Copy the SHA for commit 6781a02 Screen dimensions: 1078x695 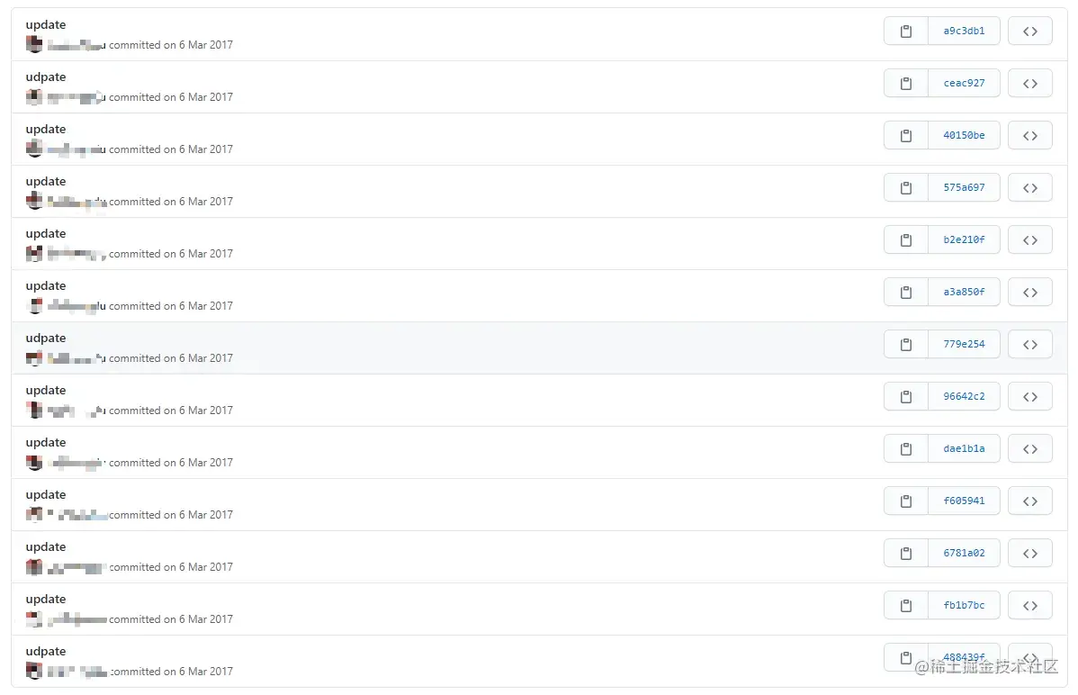pyautogui.click(x=904, y=553)
